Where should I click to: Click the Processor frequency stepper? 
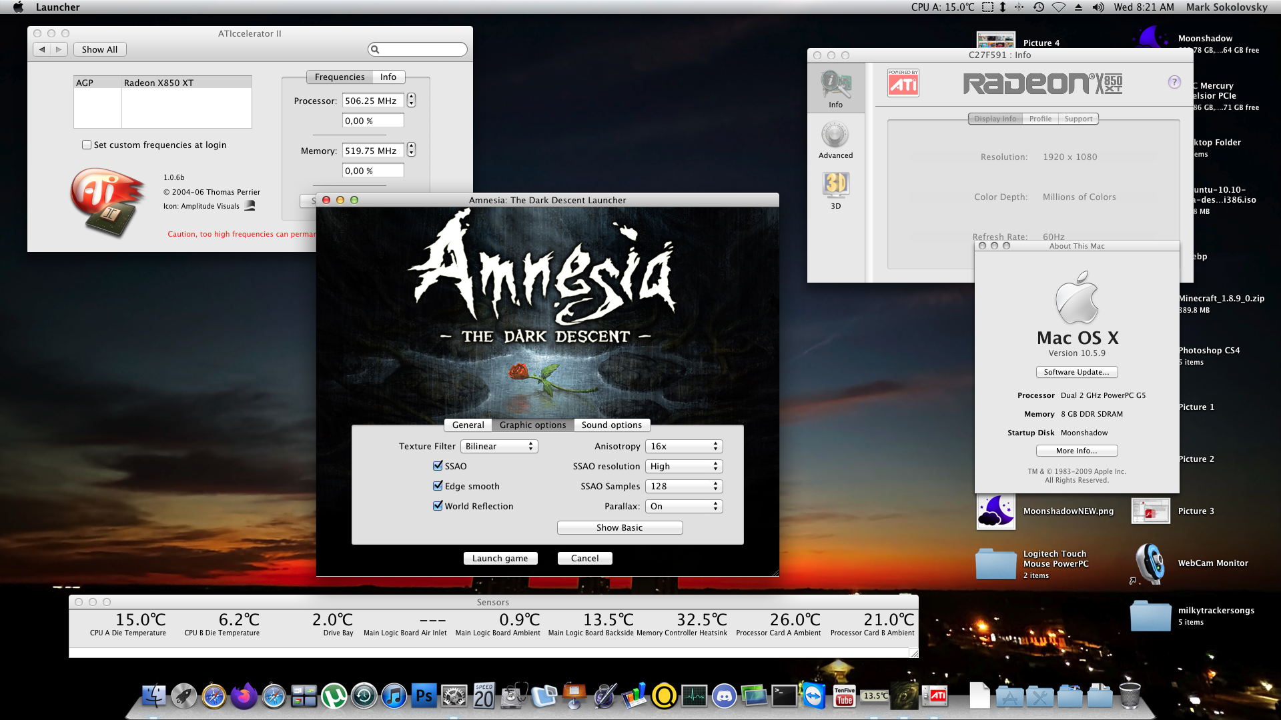[411, 100]
